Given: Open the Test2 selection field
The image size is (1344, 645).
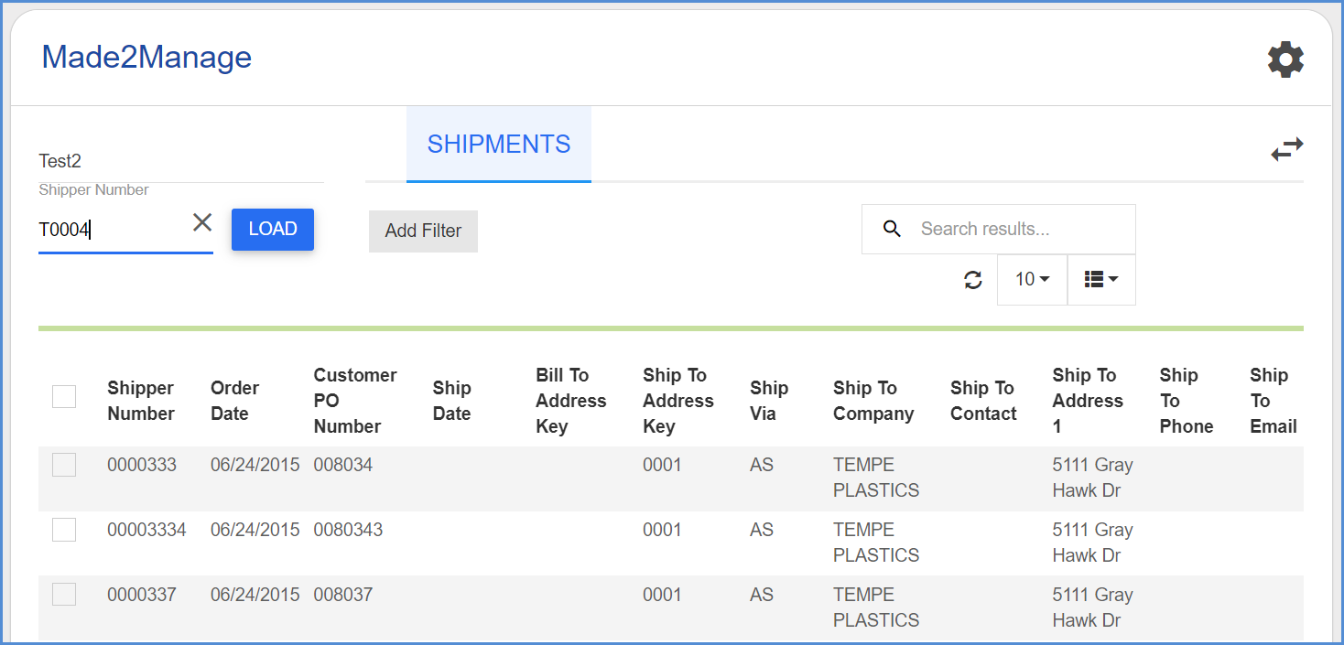Looking at the screenshot, I should pos(181,161).
